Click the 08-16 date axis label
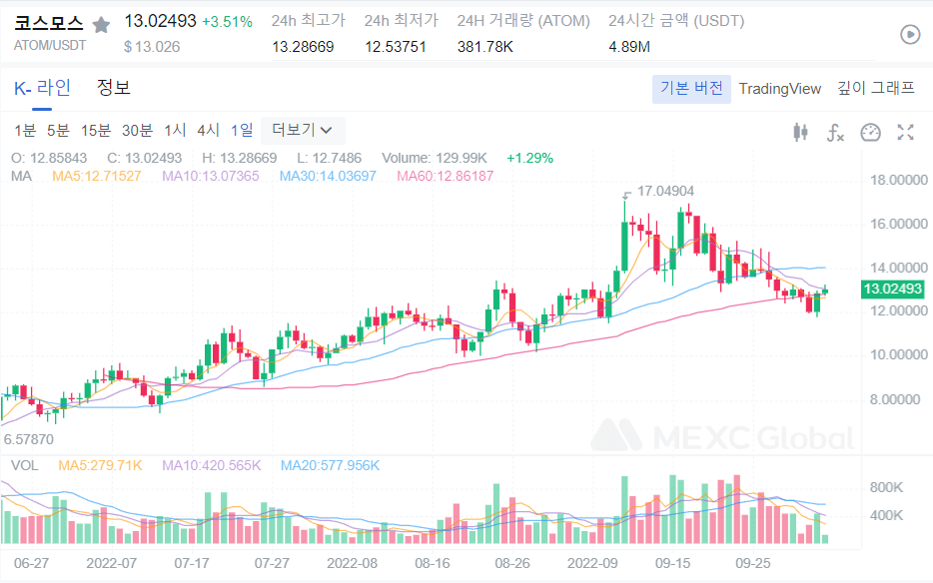The image size is (933, 583). (433, 563)
